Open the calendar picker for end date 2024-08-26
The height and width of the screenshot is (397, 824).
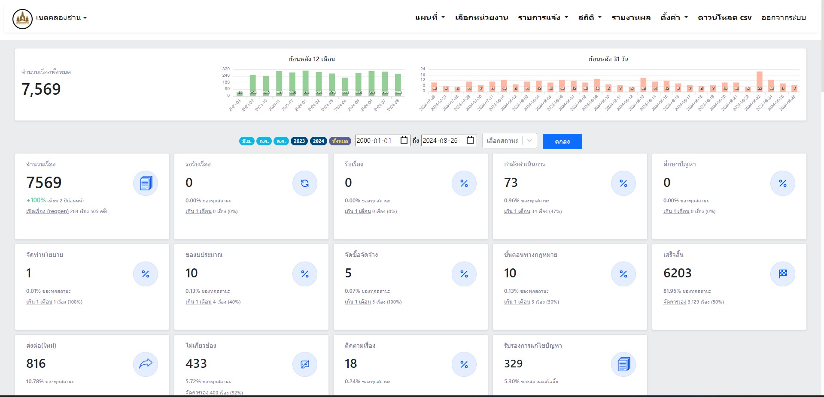point(470,140)
